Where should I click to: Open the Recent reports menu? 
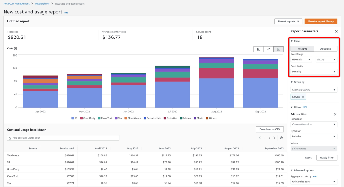(x=288, y=21)
